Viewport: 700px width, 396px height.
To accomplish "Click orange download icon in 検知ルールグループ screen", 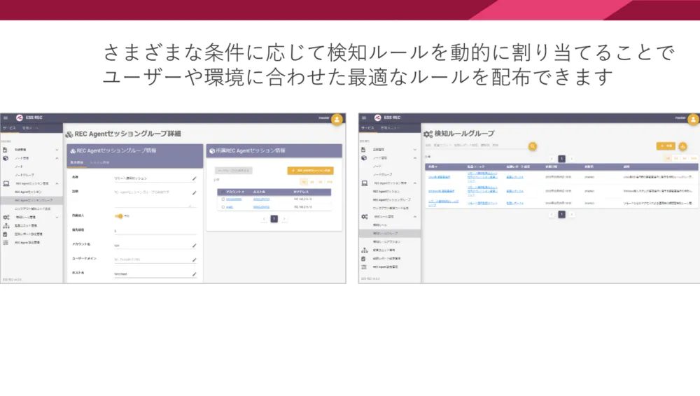I will [682, 146].
